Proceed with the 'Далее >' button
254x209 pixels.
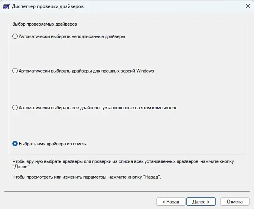pos(201,201)
